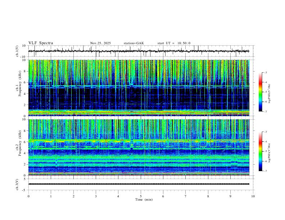Click the 'VLF Spectra' title text
Screen dimensions: 285x220
tap(41, 43)
